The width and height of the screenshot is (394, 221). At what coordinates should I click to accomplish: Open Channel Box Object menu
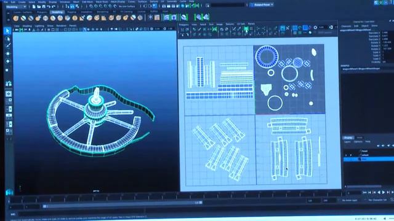click(x=365, y=26)
